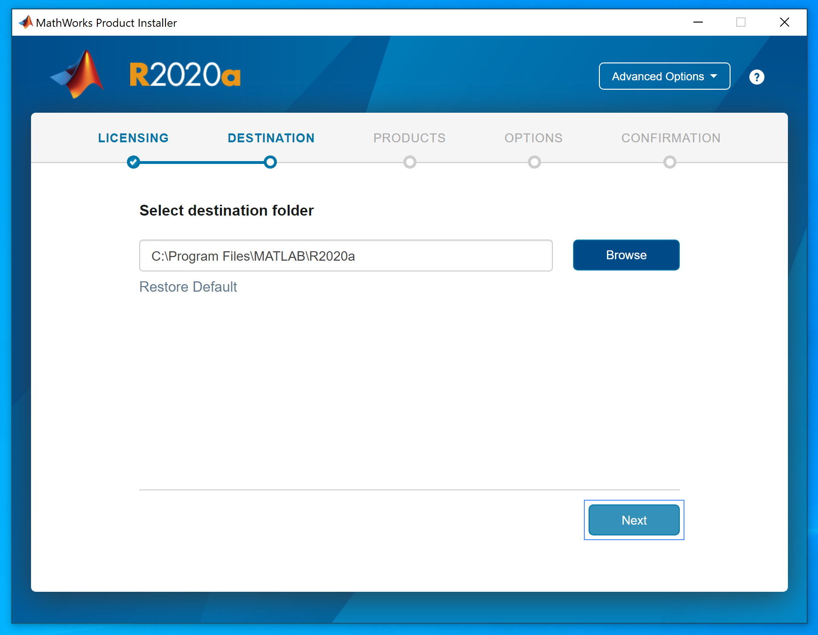Click the Confirmation step circle marker
Image resolution: width=818 pixels, height=635 pixels.
click(x=670, y=162)
